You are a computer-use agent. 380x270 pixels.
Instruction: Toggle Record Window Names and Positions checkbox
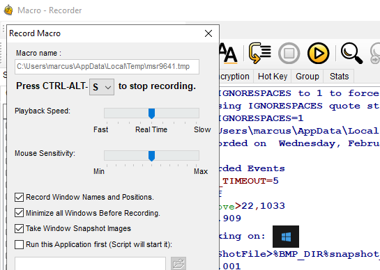coord(19,197)
